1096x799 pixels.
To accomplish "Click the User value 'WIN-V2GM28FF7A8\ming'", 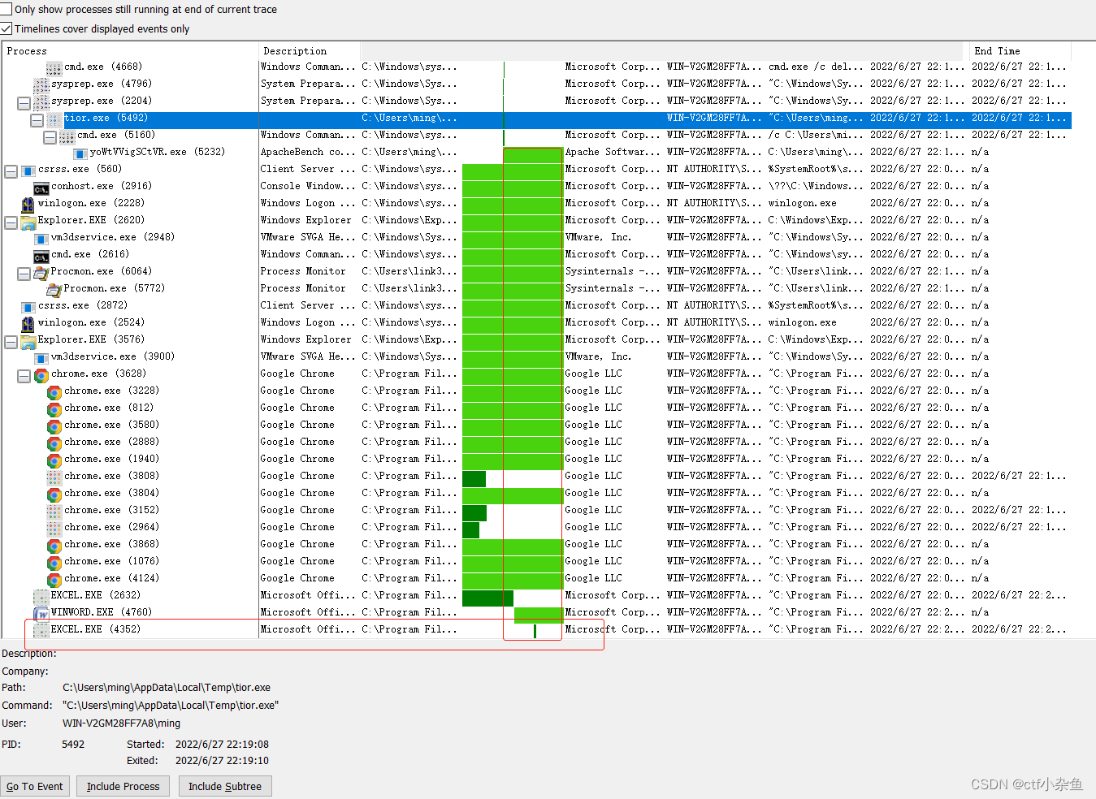I will (122, 723).
